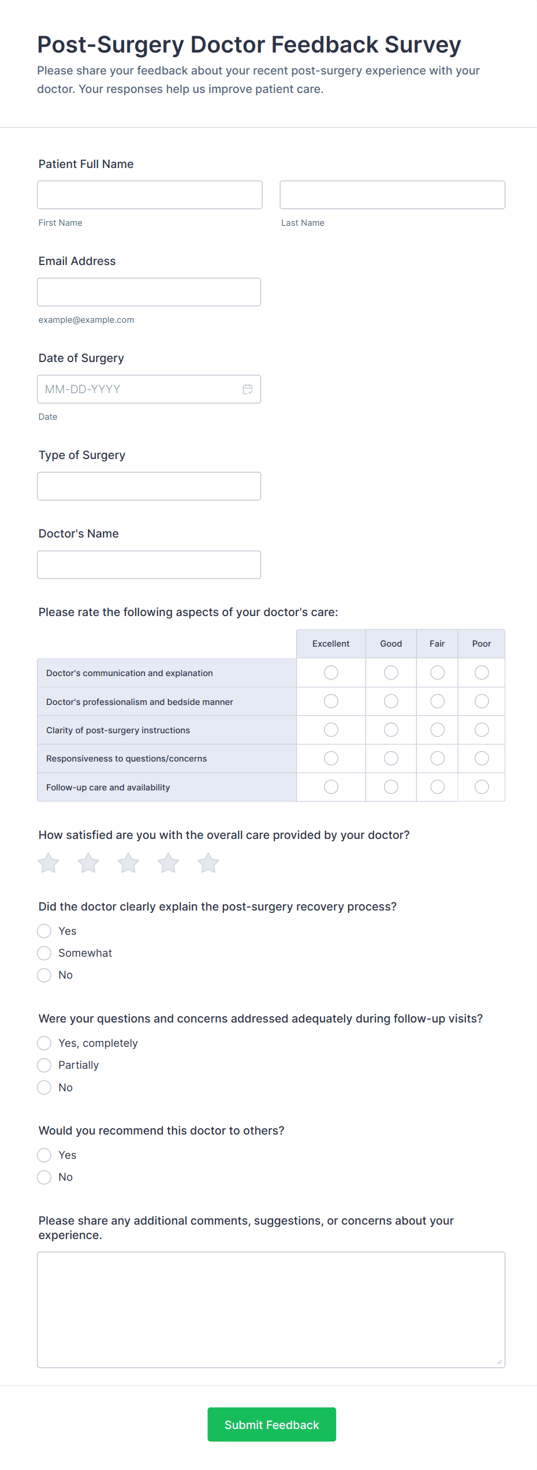Rate doctor's communication as Excellent

click(331, 673)
